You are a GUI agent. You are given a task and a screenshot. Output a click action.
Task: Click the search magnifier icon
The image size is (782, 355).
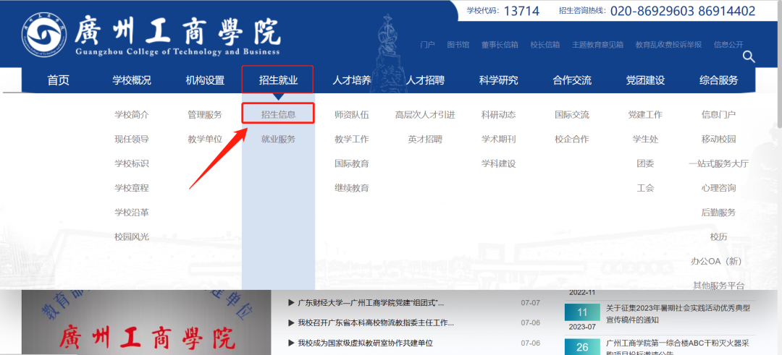[749, 57]
